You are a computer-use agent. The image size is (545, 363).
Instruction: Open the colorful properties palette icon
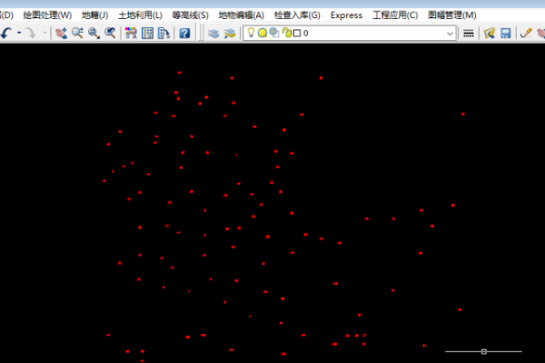(131, 33)
